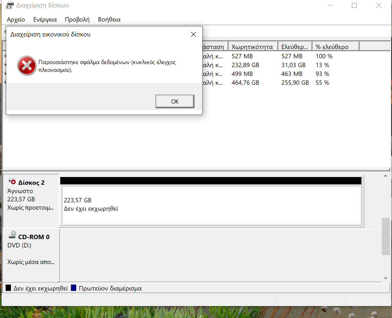Minimize the Διαχείριση δίσκων window

(x=330, y=5)
